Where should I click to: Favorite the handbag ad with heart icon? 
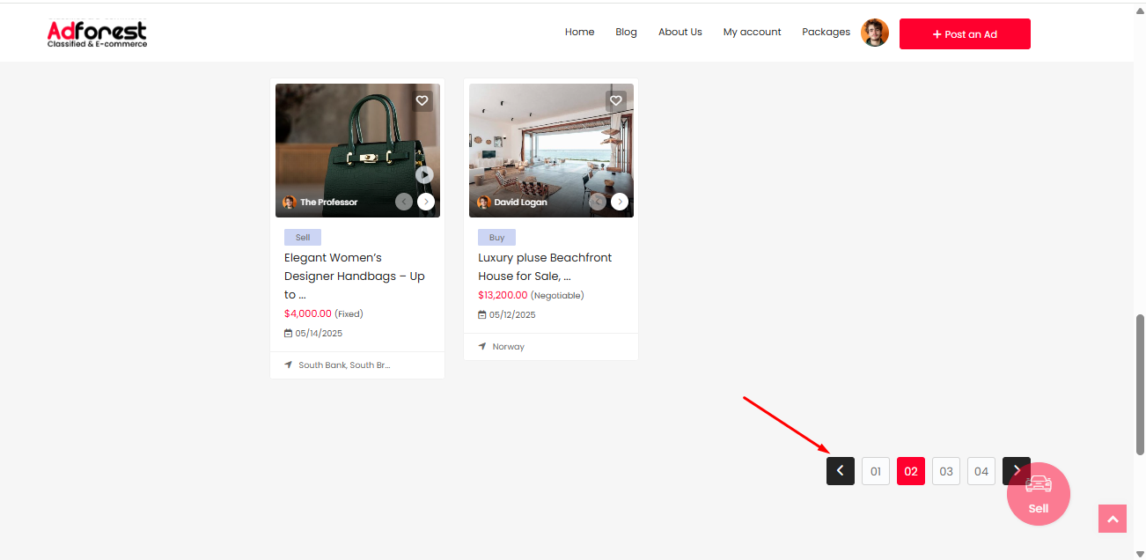coord(422,101)
